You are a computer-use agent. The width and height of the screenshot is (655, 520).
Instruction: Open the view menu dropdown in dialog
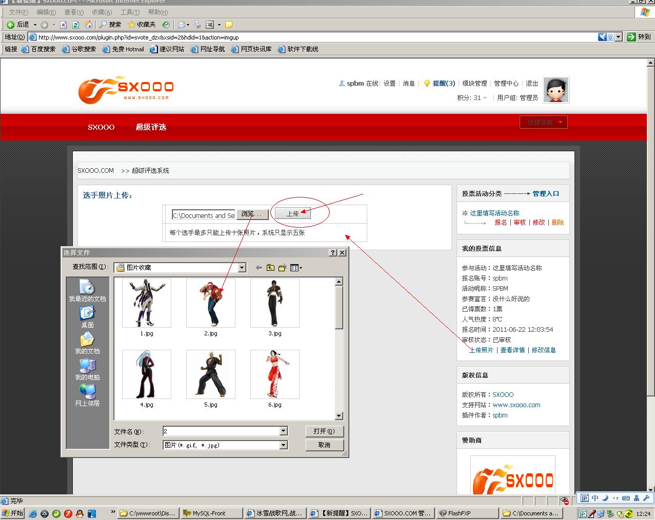[296, 268]
